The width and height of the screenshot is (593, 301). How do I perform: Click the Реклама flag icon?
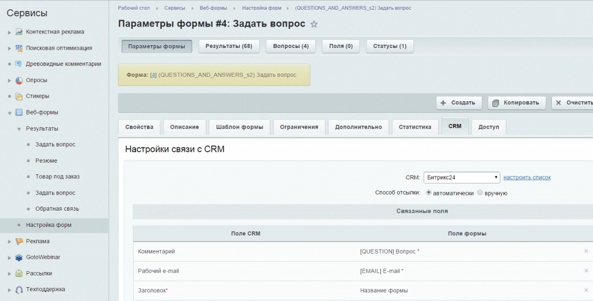(x=19, y=241)
